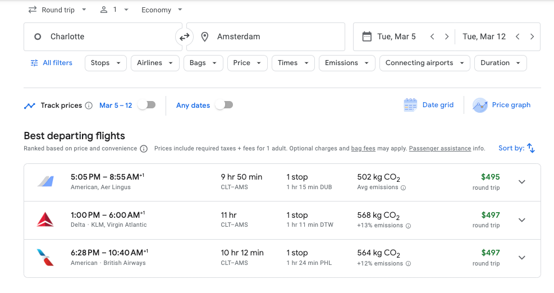The image size is (554, 293).
Task: Click the swap origin and destination icon
Action: [x=184, y=37]
